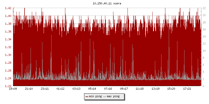Click the dark red min ping legend swatch
This screenshot has width=209, height=104.
(x=87, y=96)
